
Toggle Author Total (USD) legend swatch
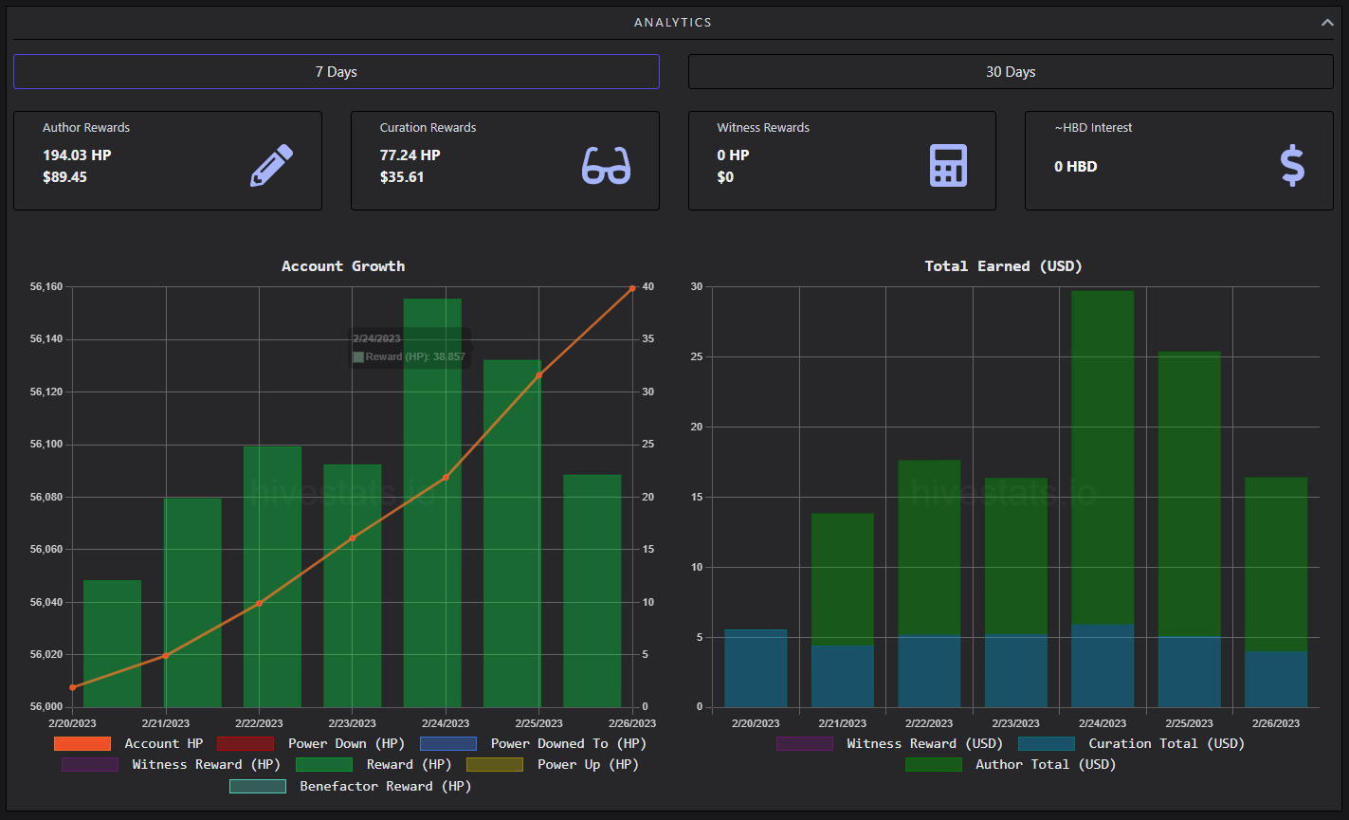pos(934,765)
